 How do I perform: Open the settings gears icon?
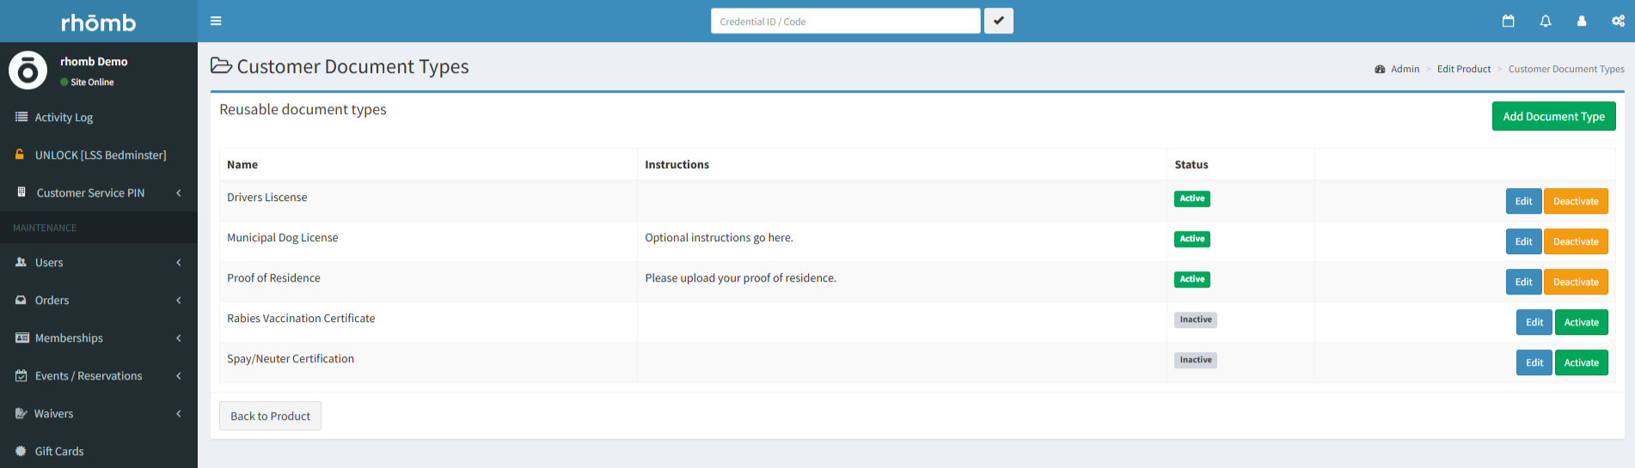(x=1618, y=21)
